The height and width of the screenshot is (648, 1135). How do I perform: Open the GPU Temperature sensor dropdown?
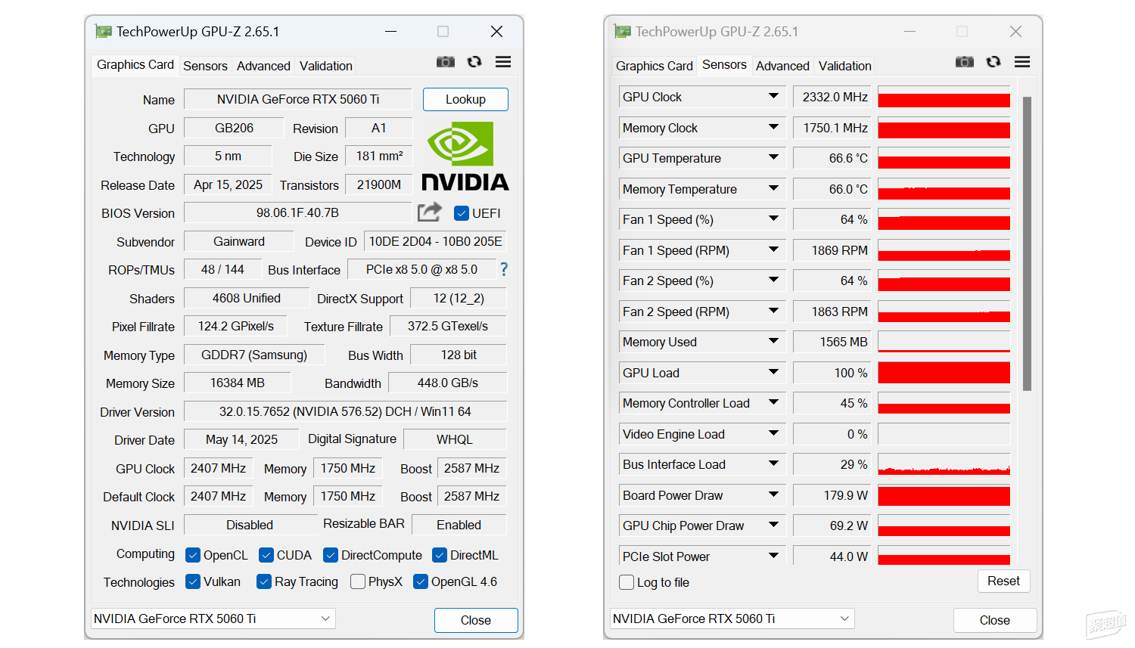tap(773, 158)
